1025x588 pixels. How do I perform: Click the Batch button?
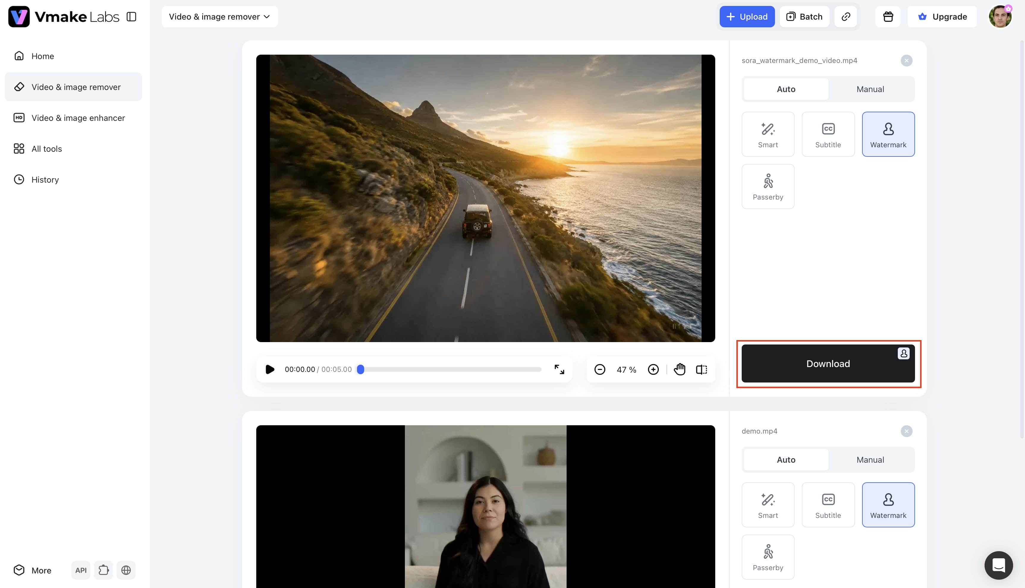804,17
